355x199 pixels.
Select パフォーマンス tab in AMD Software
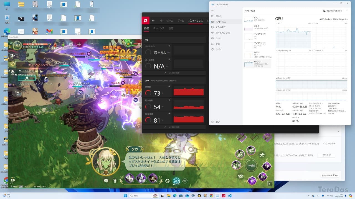[x=196, y=21]
